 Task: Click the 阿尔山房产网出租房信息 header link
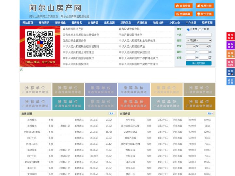point(75,17)
